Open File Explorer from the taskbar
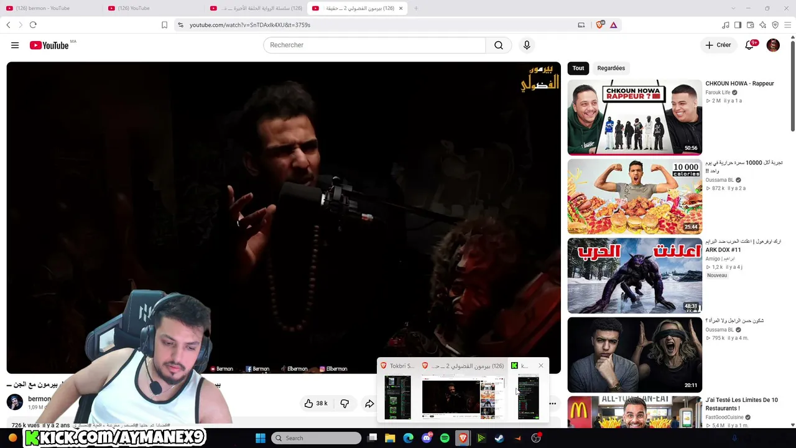 [x=390, y=438]
